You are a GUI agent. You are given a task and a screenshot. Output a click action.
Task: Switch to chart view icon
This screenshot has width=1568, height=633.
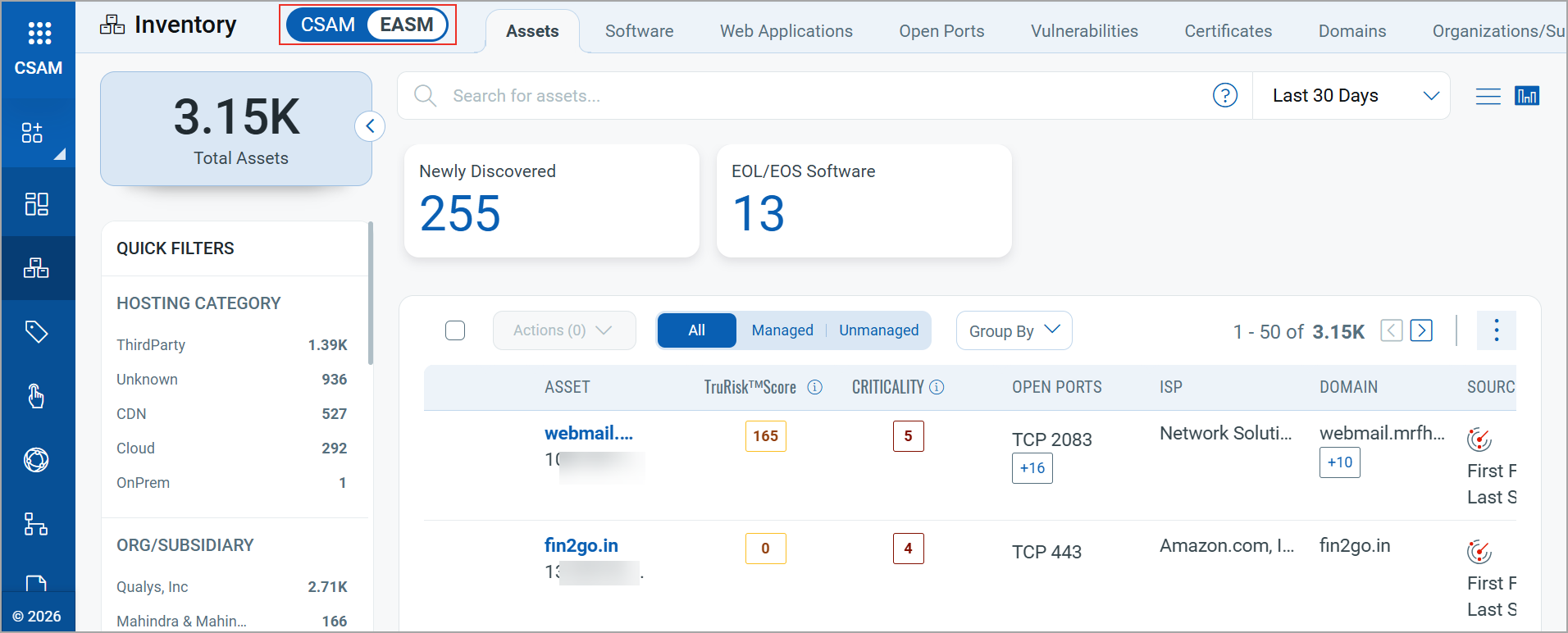pos(1526,96)
